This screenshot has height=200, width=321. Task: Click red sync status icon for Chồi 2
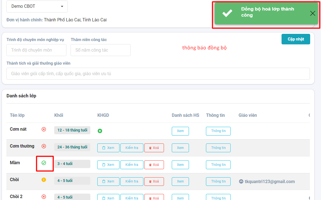click(x=44, y=197)
